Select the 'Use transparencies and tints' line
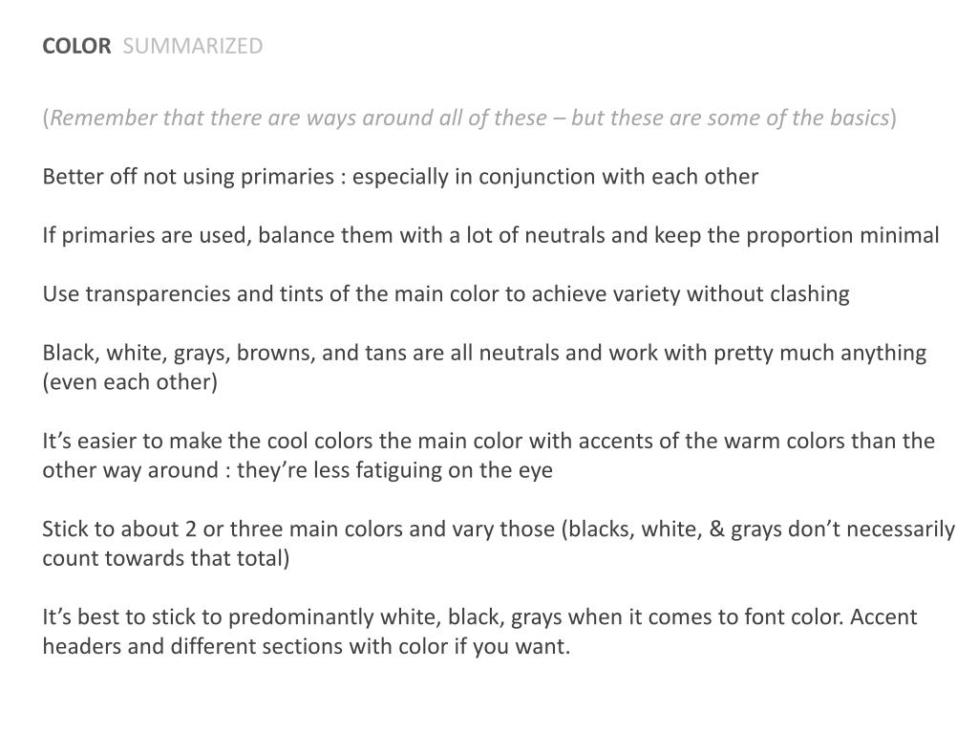Image resolution: width=978 pixels, height=734 pixels. tap(446, 294)
